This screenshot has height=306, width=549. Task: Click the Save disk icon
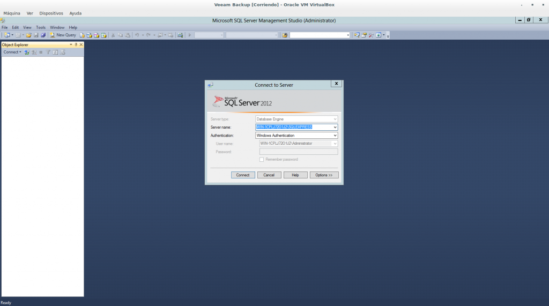36,35
